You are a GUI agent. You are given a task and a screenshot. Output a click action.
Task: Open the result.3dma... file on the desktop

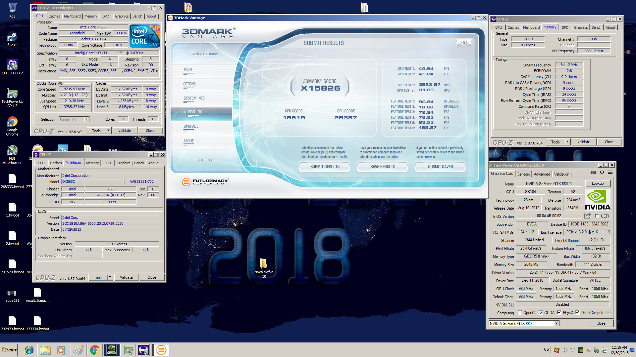37,295
